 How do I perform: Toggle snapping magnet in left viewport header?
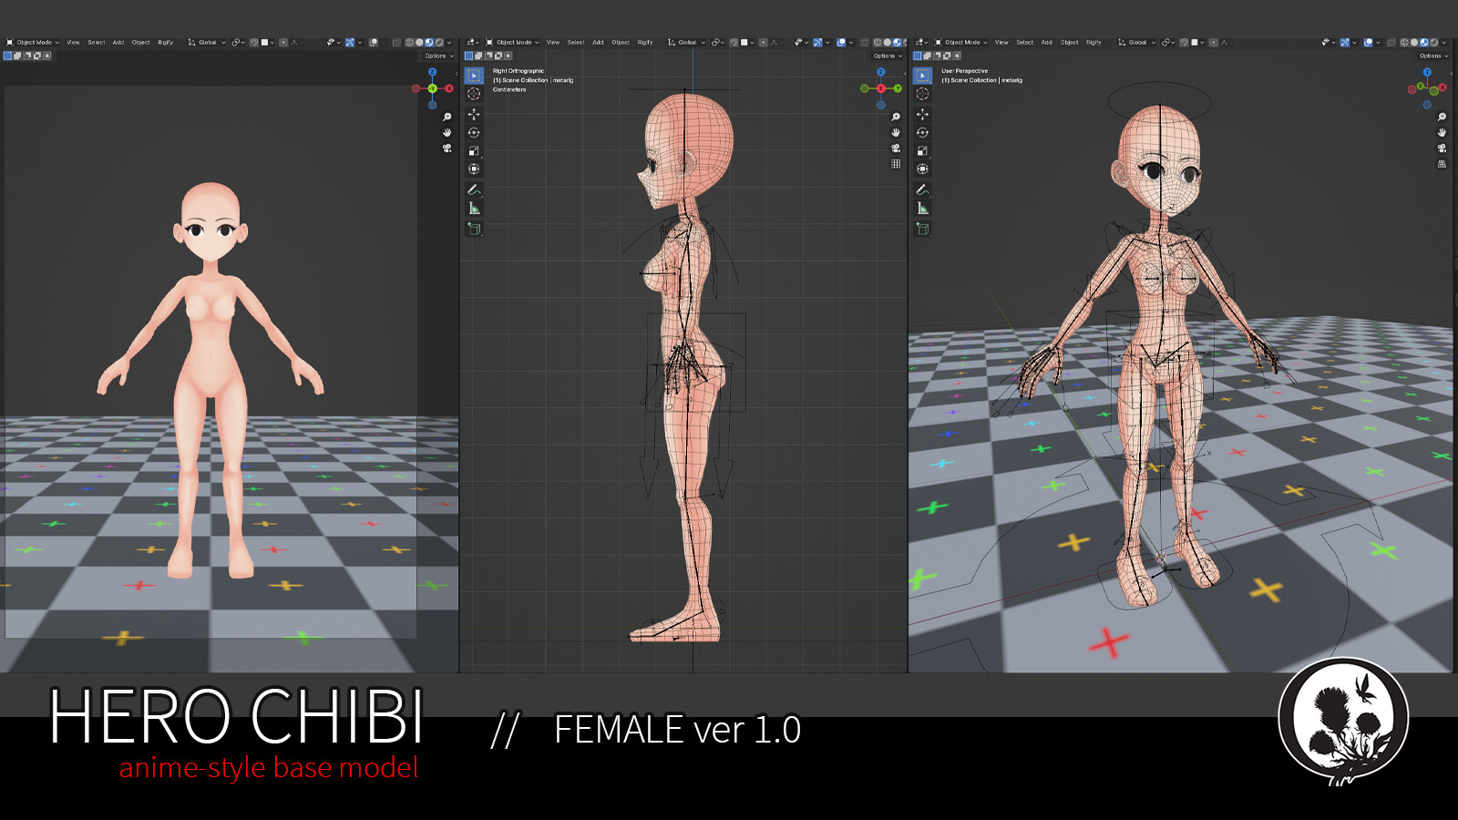coord(254,42)
